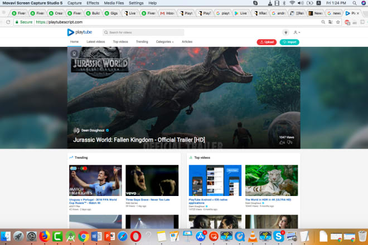Click Three Days Grace - Never Too Late title
The width and height of the screenshot is (368, 245).
click(x=148, y=199)
